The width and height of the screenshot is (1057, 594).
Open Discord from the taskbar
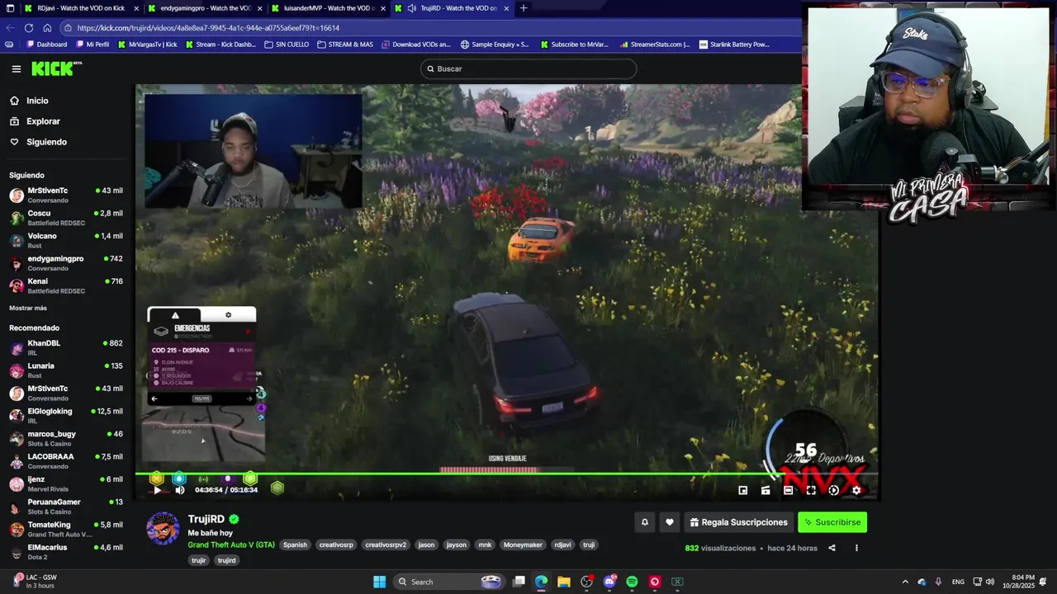coord(609,582)
